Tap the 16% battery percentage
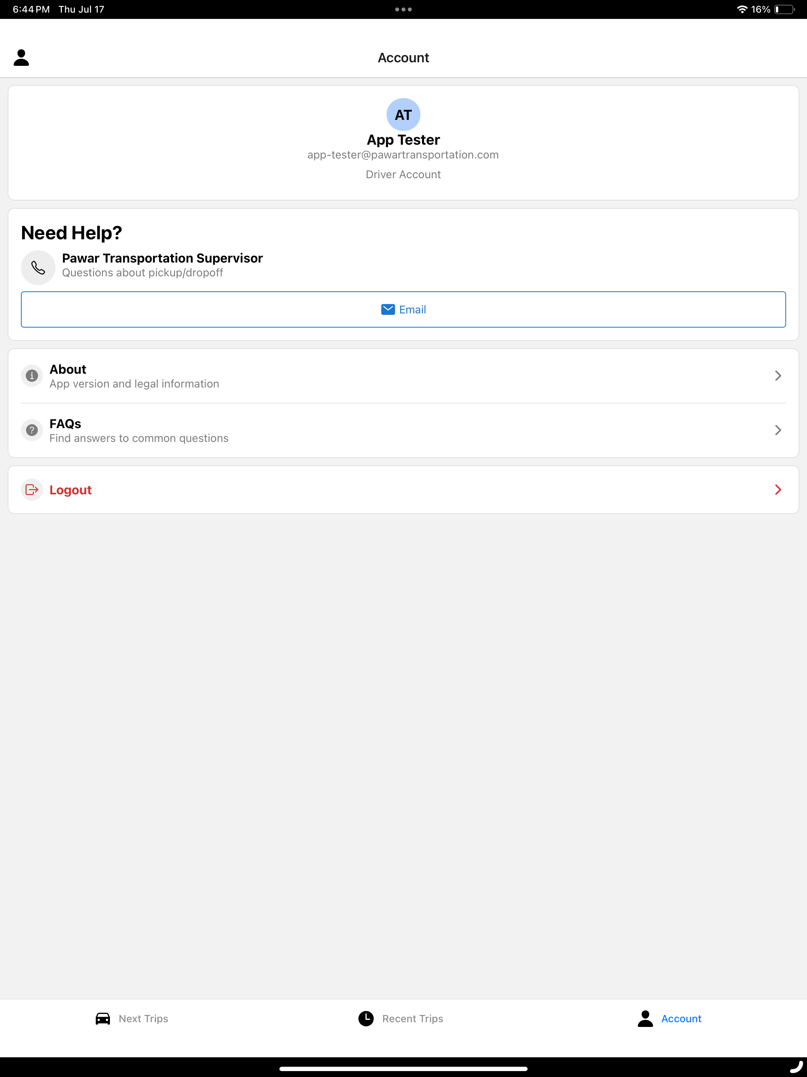Viewport: 807px width, 1077px height. [760, 9]
